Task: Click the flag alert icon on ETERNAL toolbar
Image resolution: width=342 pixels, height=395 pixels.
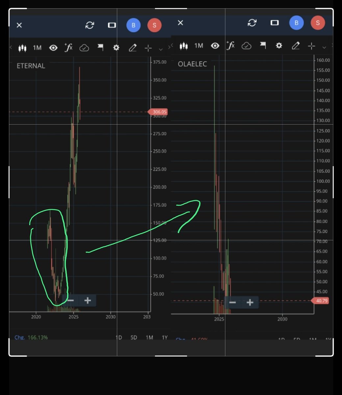Action: coord(100,48)
